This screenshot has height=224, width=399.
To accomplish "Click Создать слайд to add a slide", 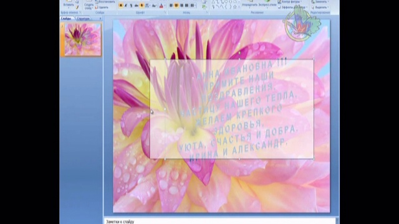I will [89, 4].
